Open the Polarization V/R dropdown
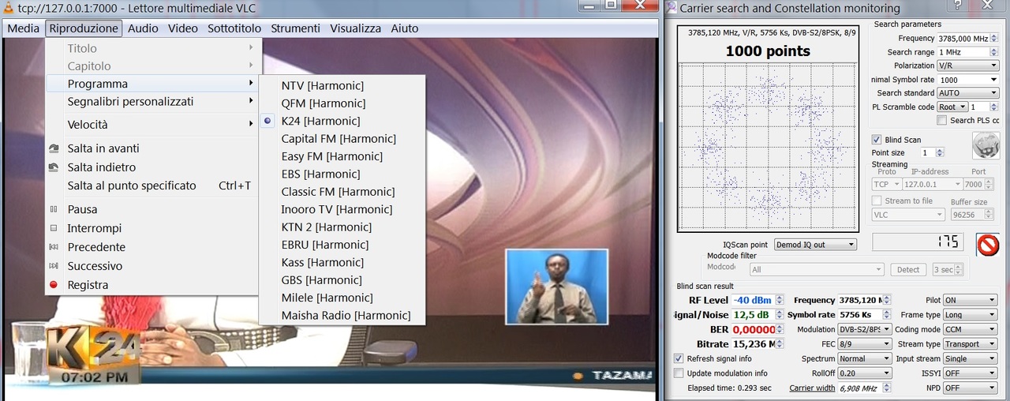Viewport: 1010px width, 401px height. point(967,66)
